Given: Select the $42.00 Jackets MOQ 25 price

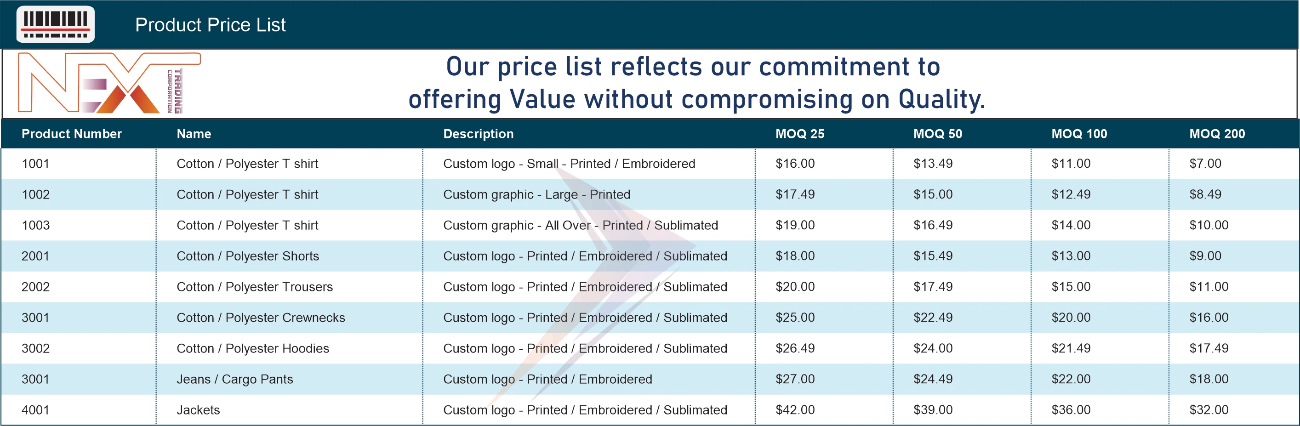Looking at the screenshot, I should click(795, 410).
